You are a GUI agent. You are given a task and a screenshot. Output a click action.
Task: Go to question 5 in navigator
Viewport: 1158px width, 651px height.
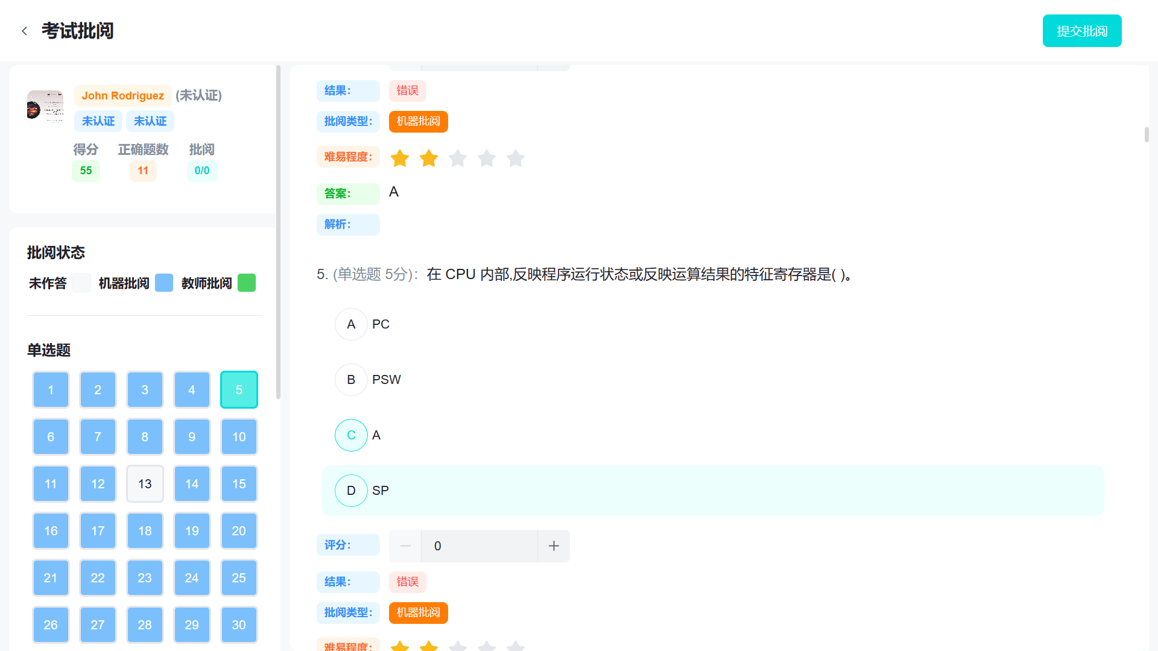coord(239,389)
